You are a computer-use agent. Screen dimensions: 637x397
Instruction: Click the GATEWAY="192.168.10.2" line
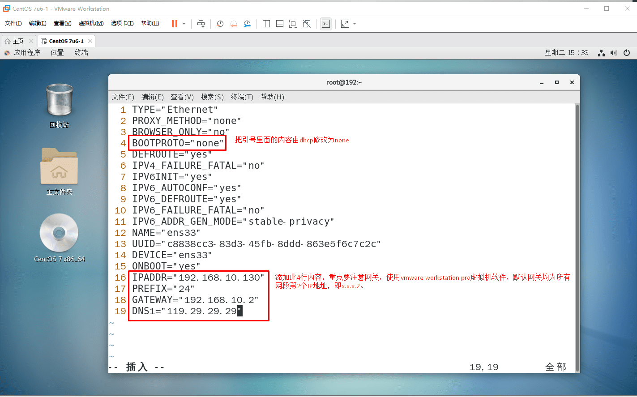tap(195, 300)
